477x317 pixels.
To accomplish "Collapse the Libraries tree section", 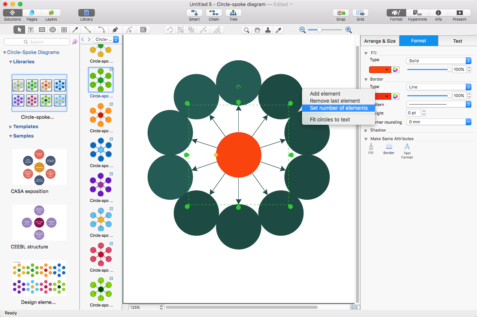I will pyautogui.click(x=10, y=62).
